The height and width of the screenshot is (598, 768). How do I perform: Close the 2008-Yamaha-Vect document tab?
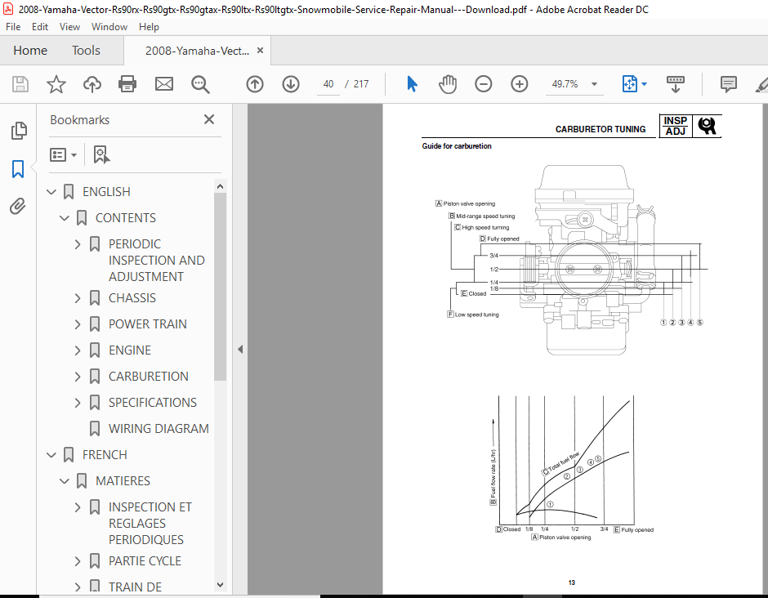point(260,51)
